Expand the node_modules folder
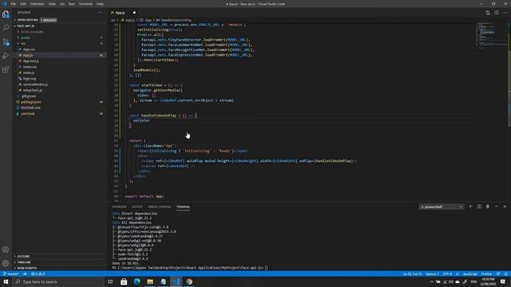Viewport: 511px width, 287px height. [32, 32]
